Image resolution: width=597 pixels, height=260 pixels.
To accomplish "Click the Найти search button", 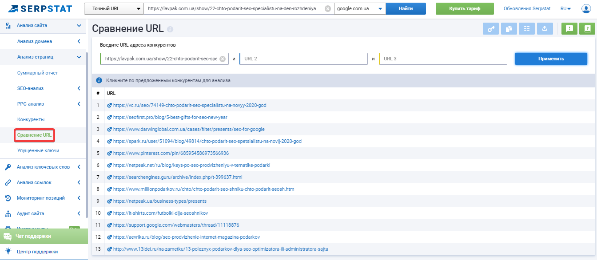I will pyautogui.click(x=406, y=8).
